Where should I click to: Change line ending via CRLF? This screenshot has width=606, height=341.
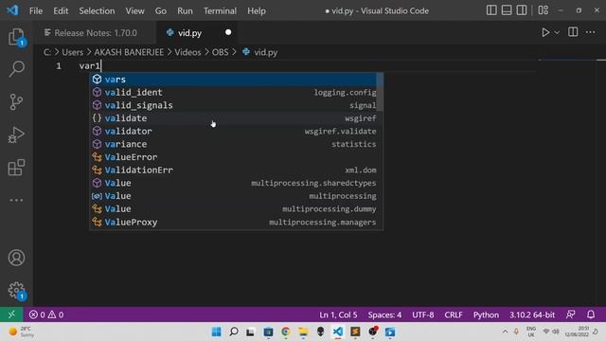454,314
